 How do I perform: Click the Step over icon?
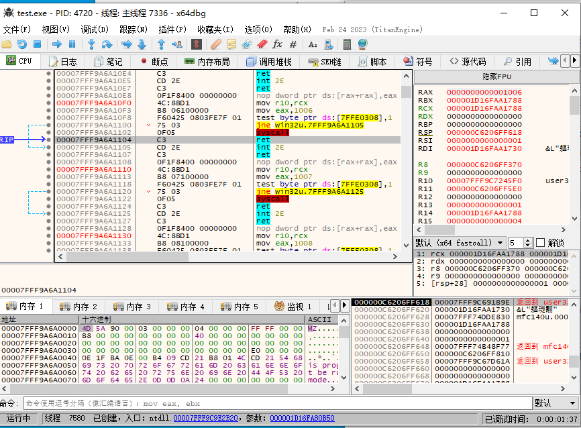pyautogui.click(x=107, y=44)
